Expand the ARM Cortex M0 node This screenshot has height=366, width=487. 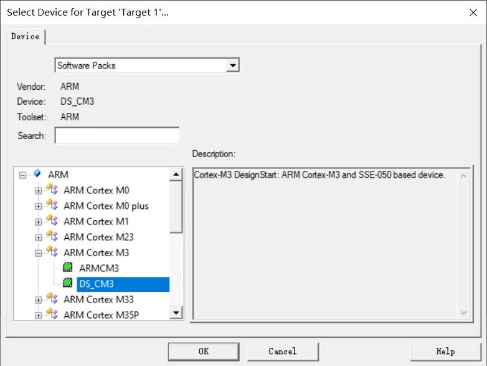(38, 191)
